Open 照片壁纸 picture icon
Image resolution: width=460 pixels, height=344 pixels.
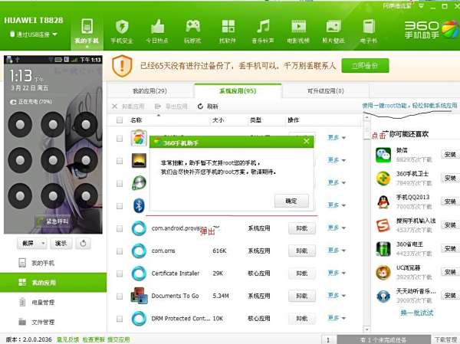point(333,26)
